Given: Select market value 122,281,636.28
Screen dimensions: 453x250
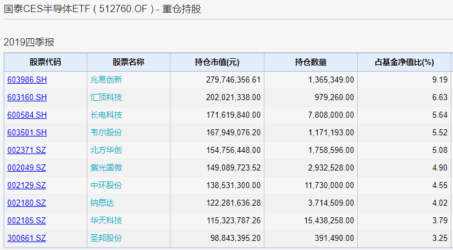Looking at the screenshot, I should (x=233, y=203).
